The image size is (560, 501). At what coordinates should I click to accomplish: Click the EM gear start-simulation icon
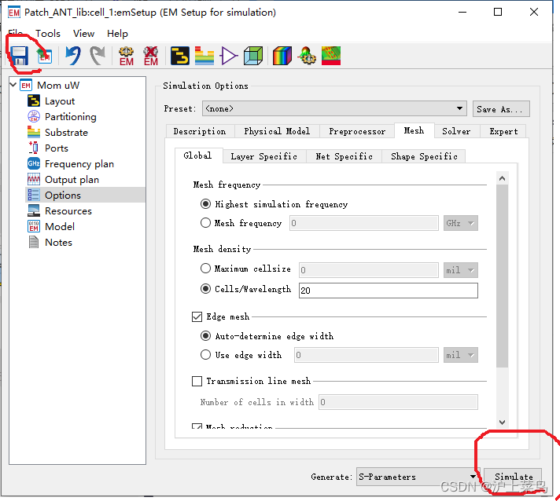pyautogui.click(x=126, y=56)
